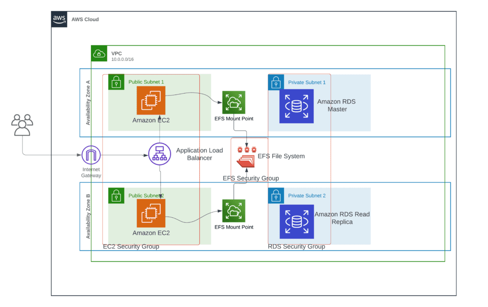The image size is (488, 307).
Task: Select the Internet Gateway icon
Action: pos(91,155)
